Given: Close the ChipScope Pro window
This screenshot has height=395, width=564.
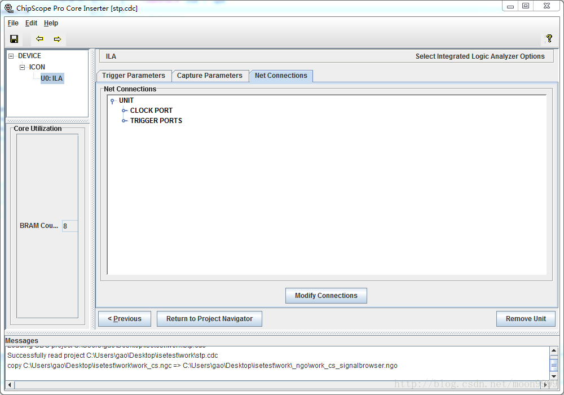Looking at the screenshot, I should [x=547, y=6].
